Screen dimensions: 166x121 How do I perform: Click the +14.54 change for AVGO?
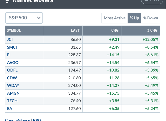click(113, 63)
